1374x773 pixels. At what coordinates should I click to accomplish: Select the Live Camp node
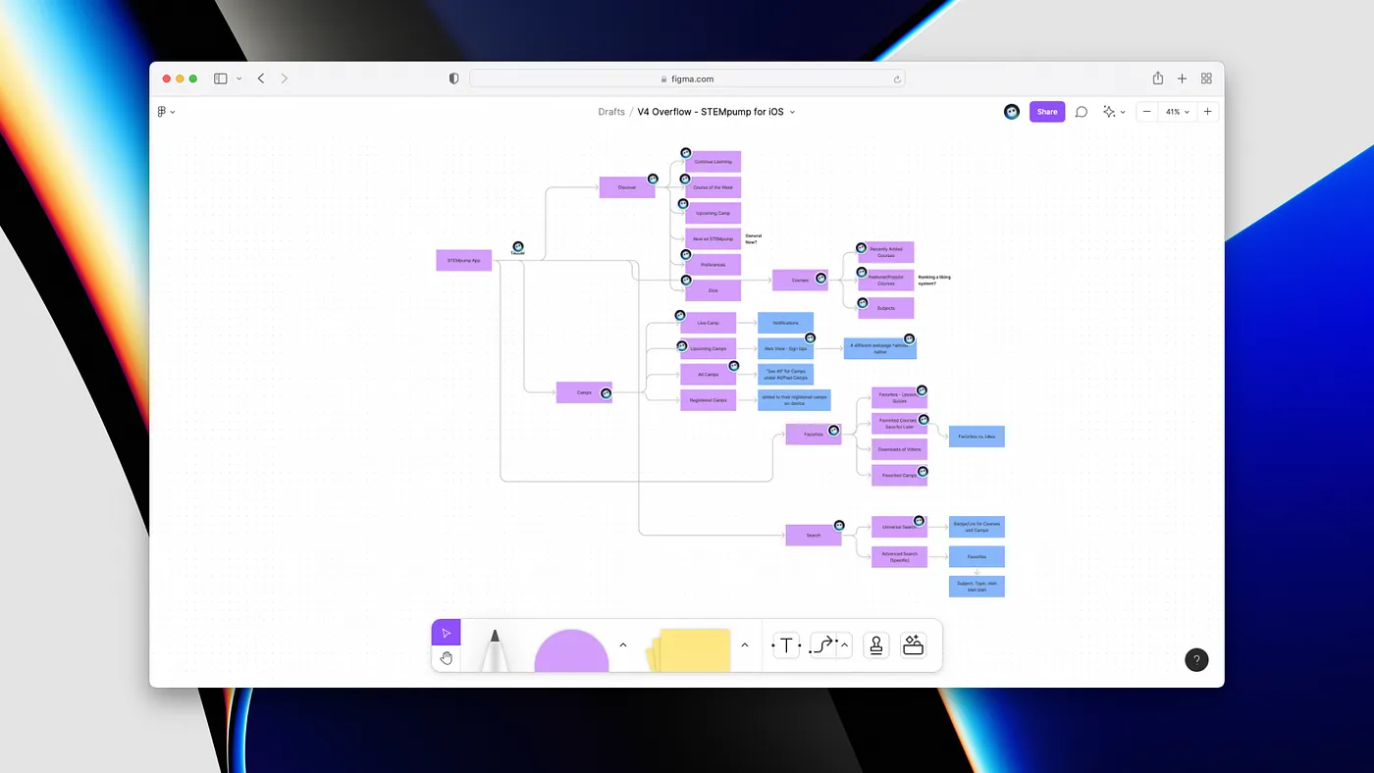click(708, 323)
